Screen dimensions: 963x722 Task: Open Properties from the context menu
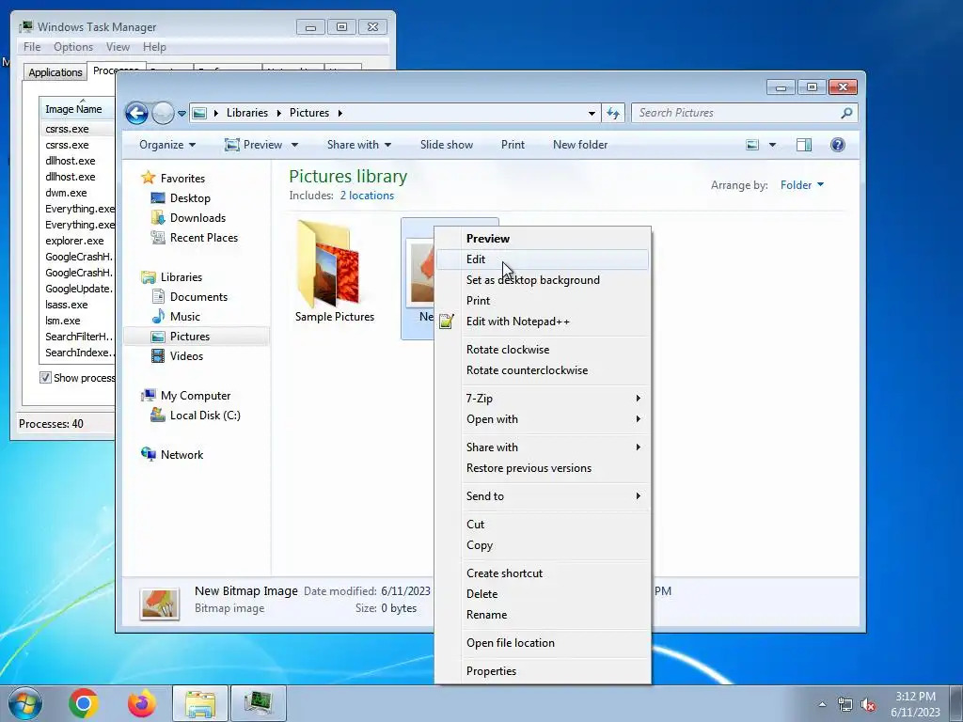(x=543, y=671)
